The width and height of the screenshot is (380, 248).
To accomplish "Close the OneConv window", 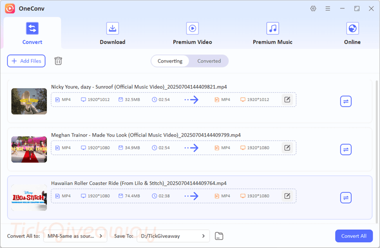I will pos(371,9).
